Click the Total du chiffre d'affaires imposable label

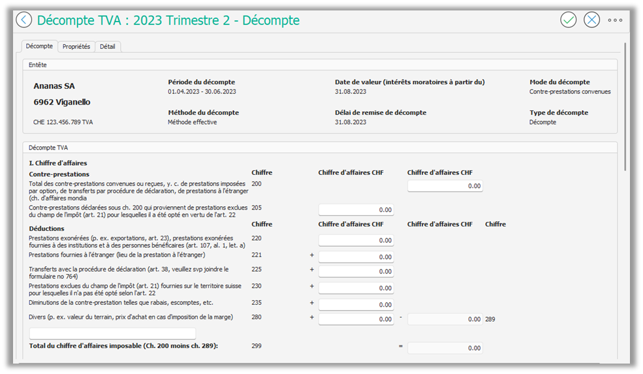[x=123, y=346]
